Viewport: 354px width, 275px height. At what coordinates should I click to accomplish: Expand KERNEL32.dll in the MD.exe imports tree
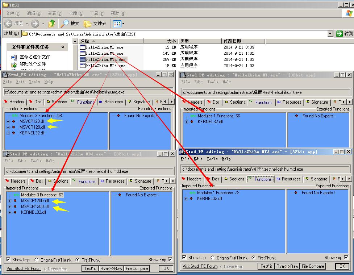(8, 133)
